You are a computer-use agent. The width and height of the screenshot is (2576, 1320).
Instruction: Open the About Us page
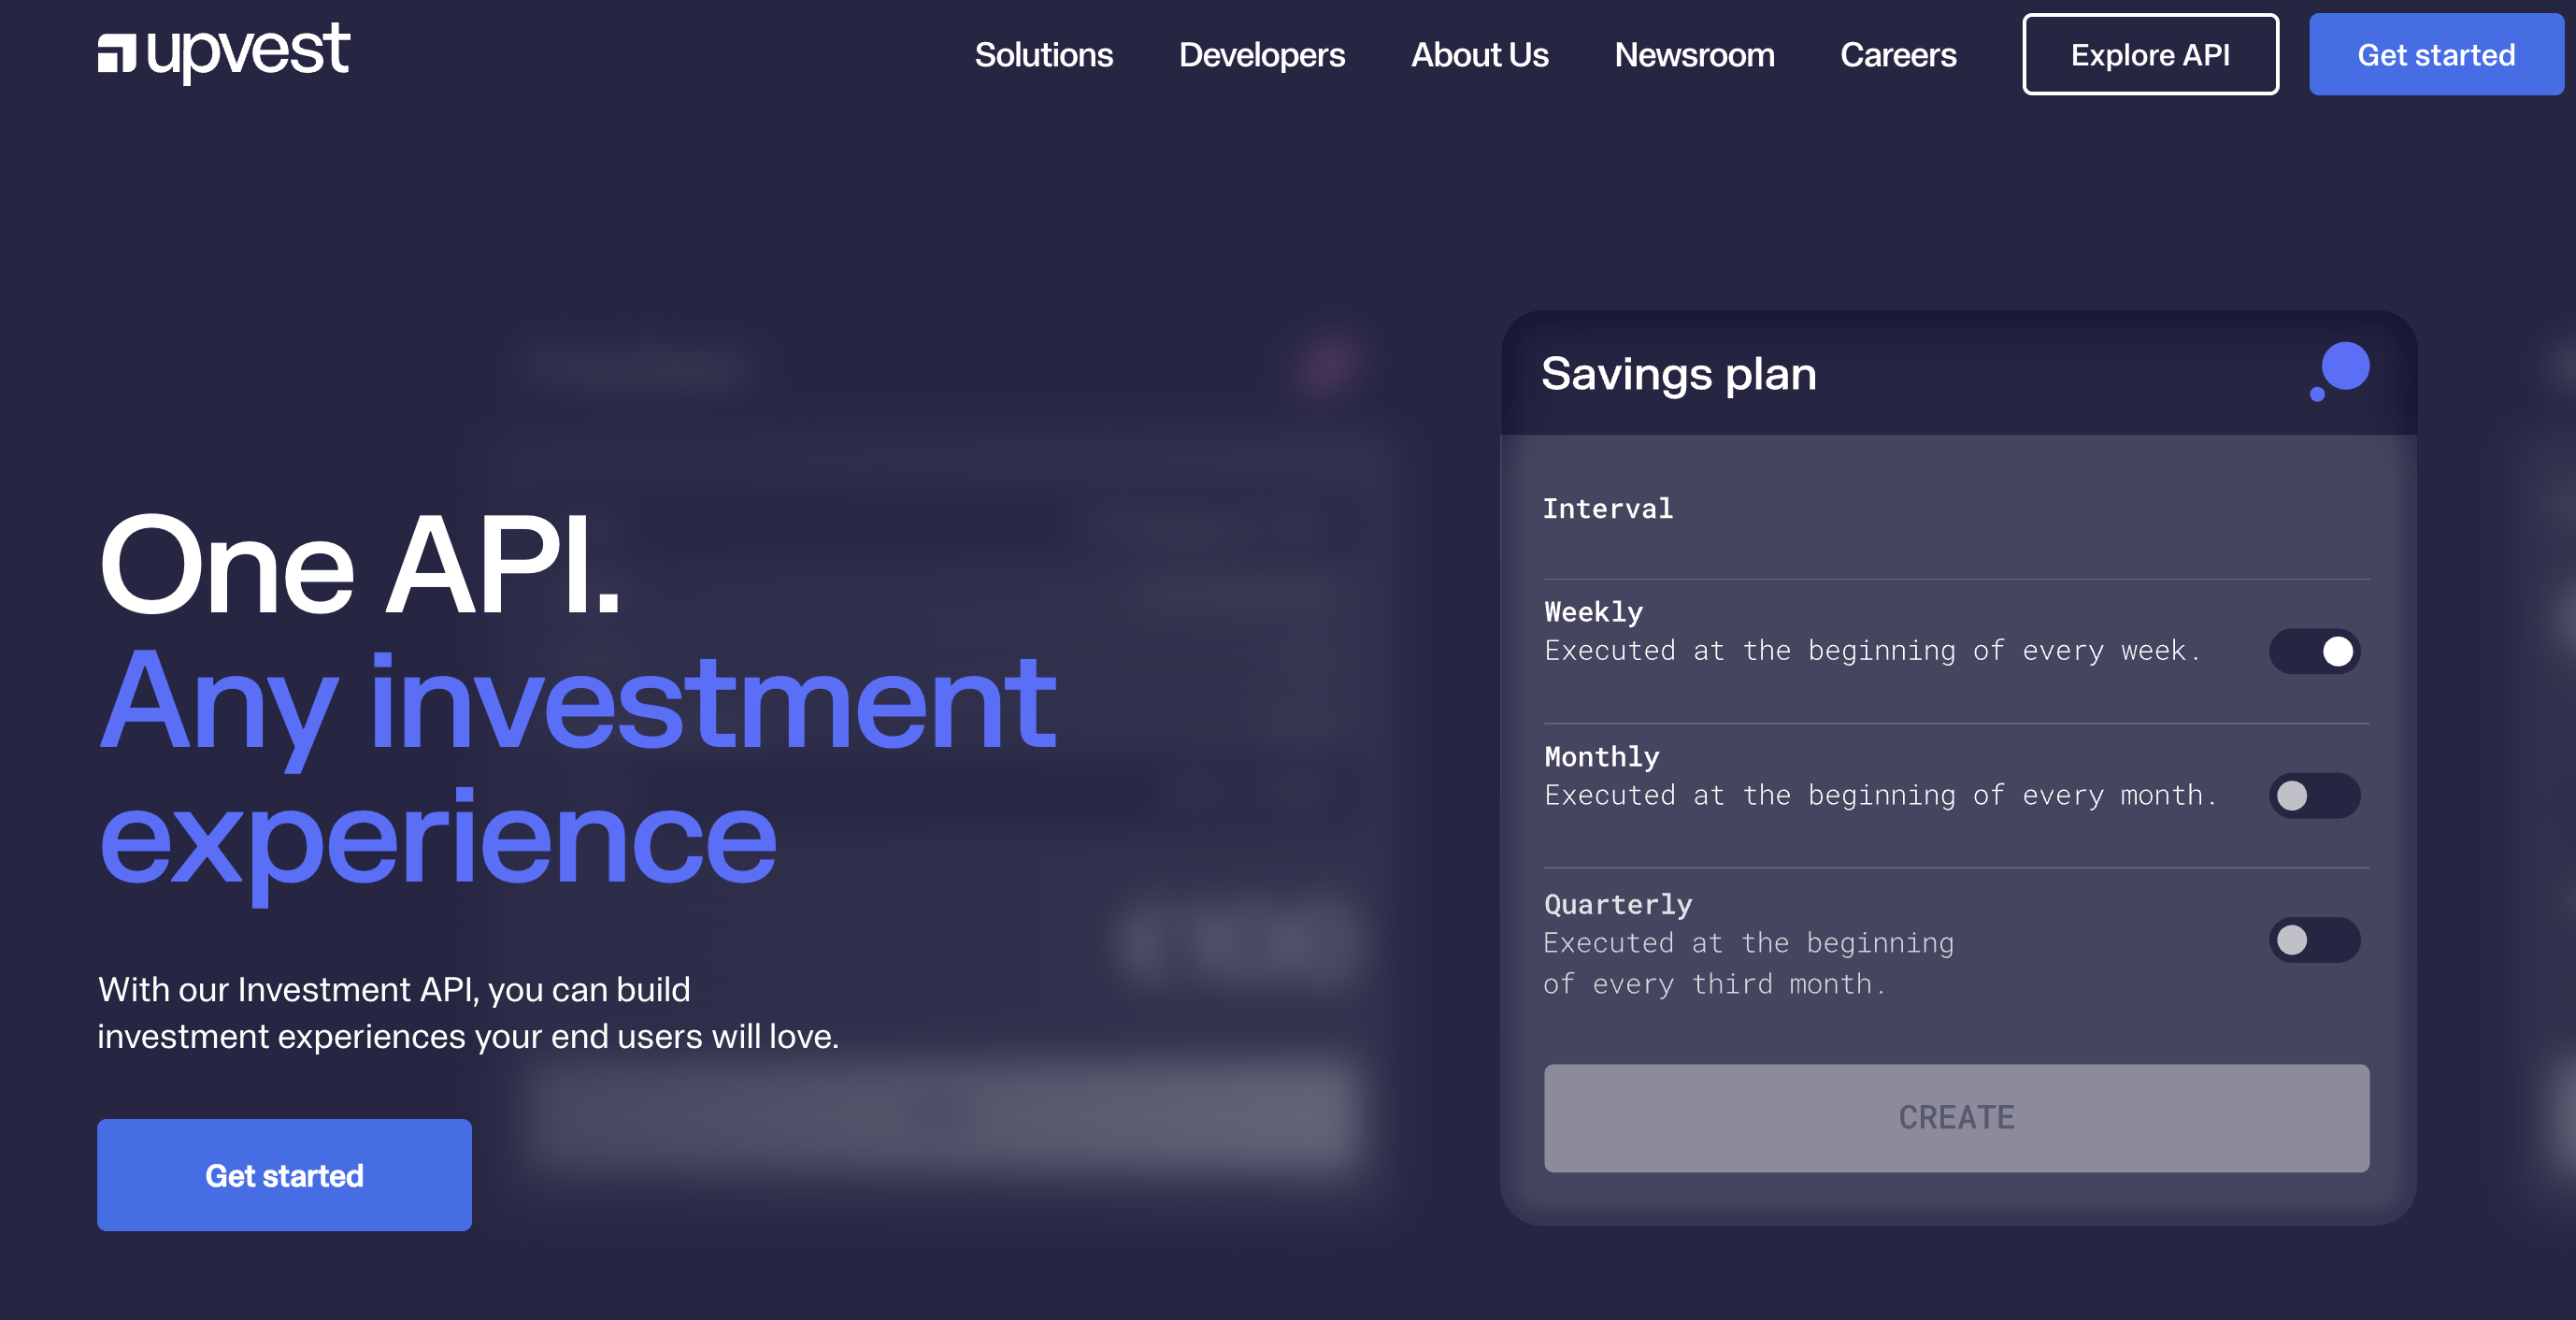coord(1479,55)
